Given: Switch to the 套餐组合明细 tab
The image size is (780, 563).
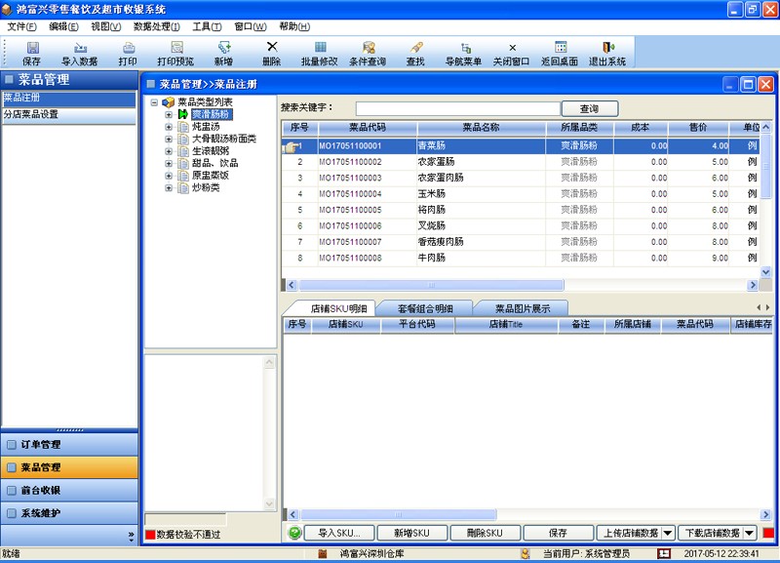Looking at the screenshot, I should (x=424, y=308).
